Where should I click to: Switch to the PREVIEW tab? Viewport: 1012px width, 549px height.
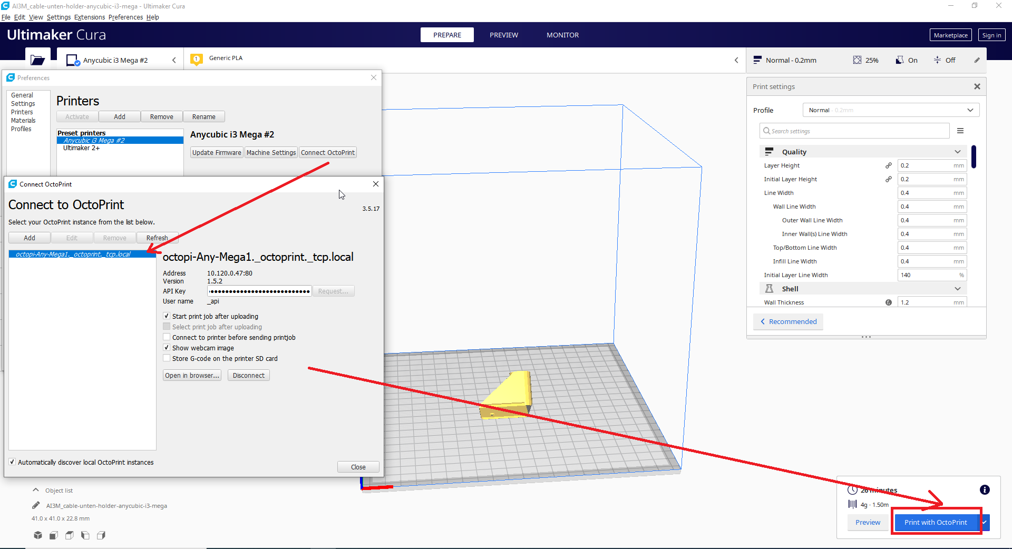coord(503,35)
